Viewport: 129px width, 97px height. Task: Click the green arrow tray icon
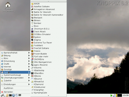click(x=111, y=95)
